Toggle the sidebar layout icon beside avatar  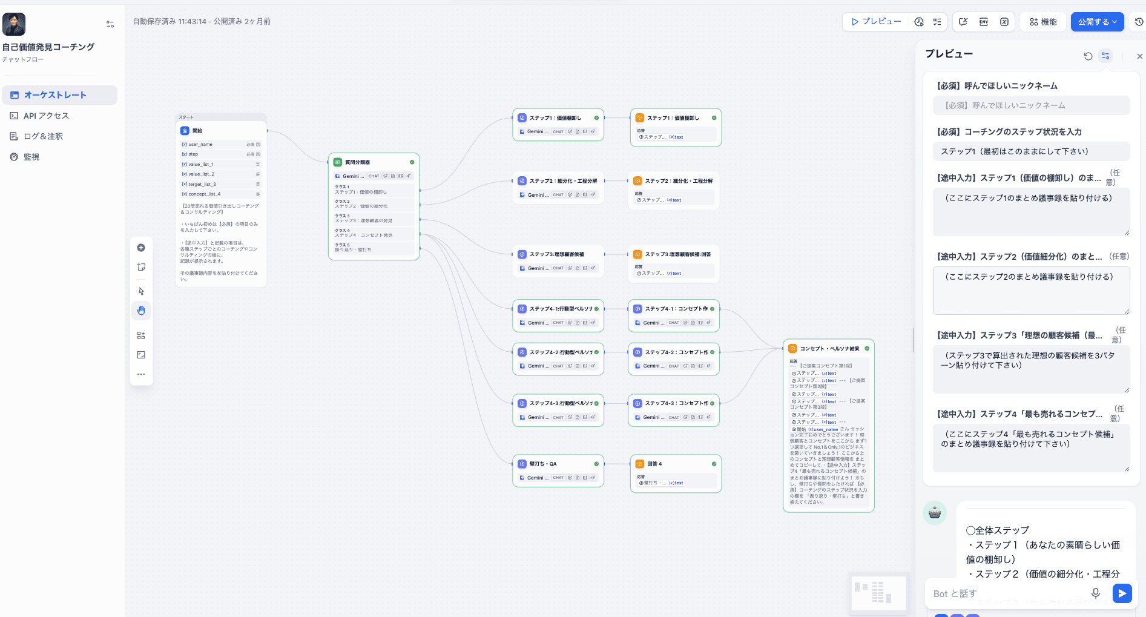click(110, 24)
